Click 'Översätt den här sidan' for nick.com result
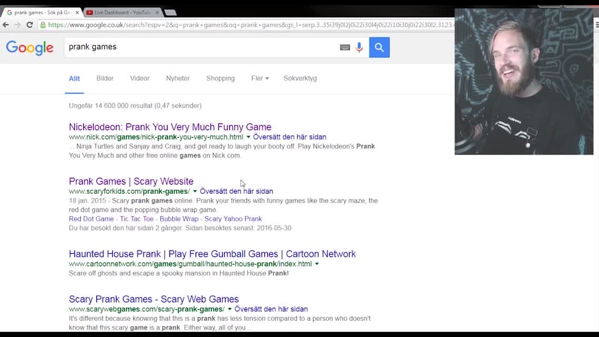The height and width of the screenshot is (337, 599). pyautogui.click(x=289, y=137)
